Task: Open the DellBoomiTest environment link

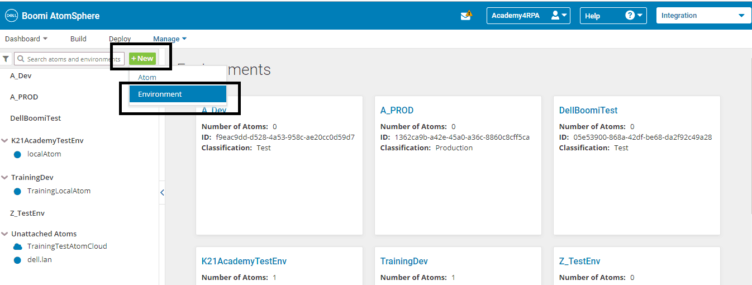Action: coord(588,111)
